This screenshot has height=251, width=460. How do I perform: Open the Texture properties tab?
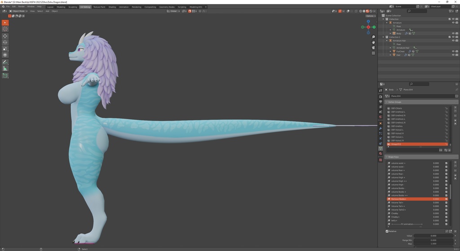tap(380, 160)
